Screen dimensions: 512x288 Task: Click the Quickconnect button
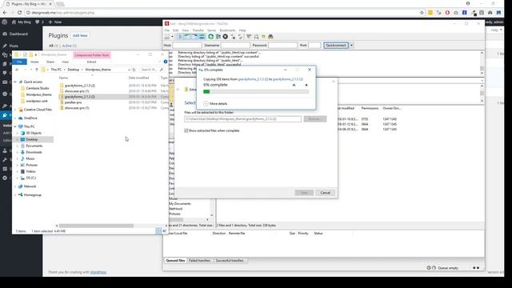pos(336,46)
